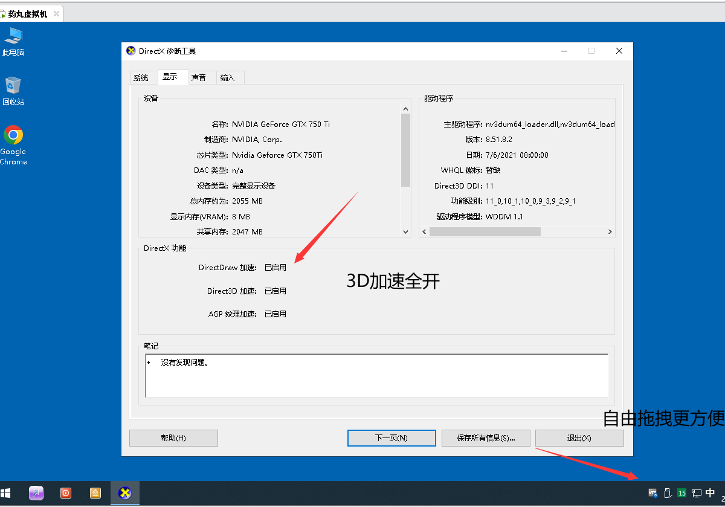Click the USB device tray icon
725x507 pixels.
668,493
